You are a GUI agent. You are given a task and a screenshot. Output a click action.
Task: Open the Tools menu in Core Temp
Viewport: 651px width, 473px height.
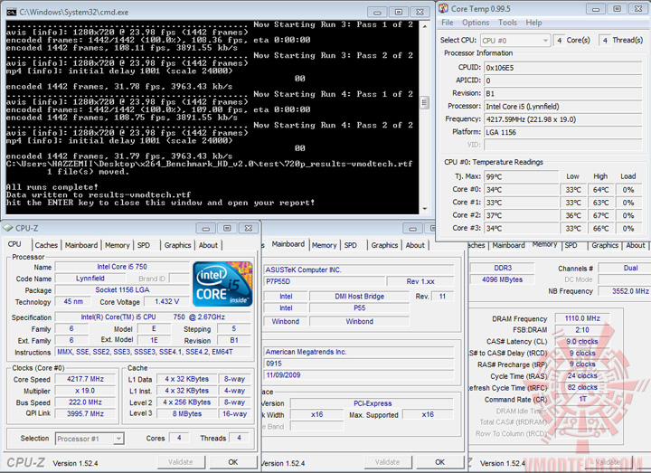click(507, 23)
